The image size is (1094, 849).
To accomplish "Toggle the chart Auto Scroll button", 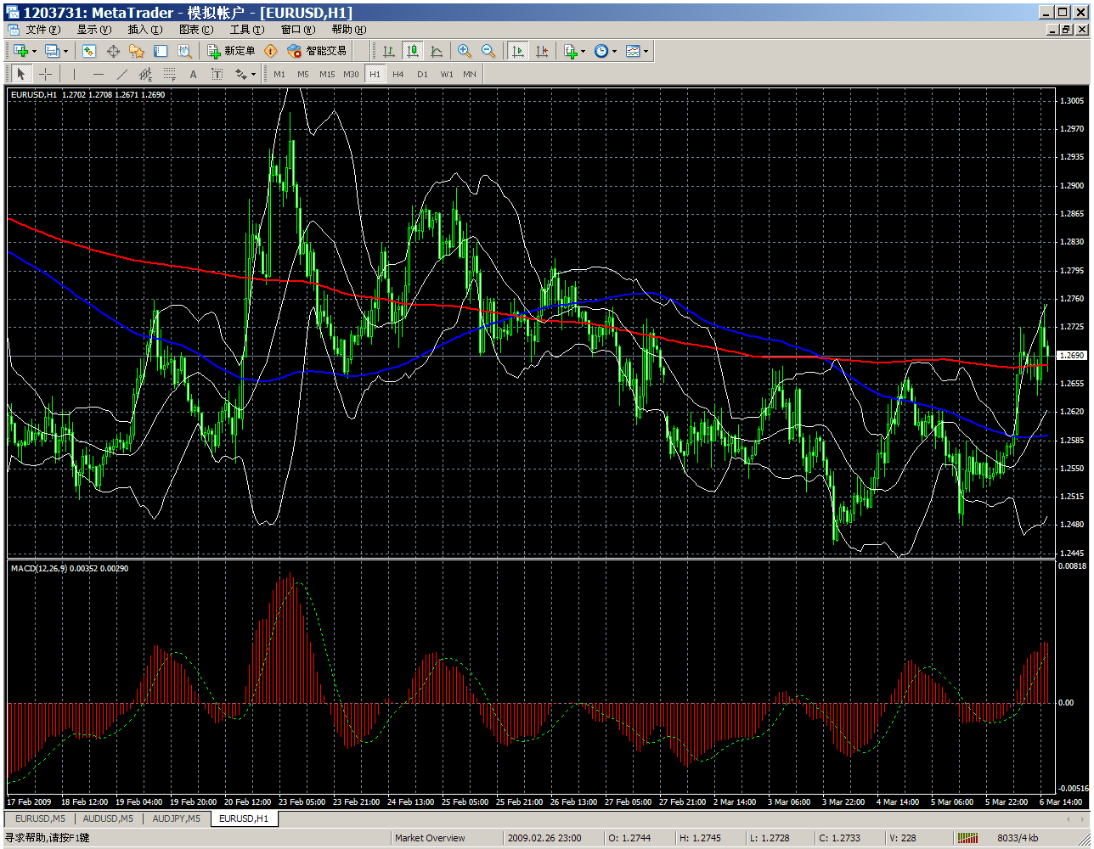I will (517, 51).
